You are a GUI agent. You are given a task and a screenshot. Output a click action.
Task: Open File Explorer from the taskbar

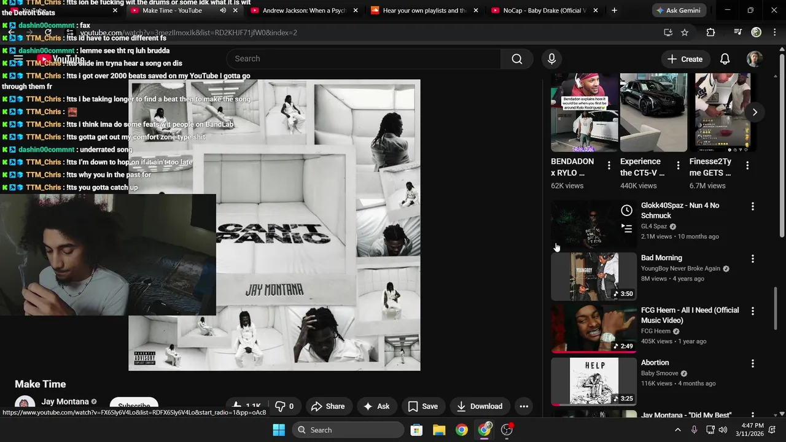tap(439, 430)
